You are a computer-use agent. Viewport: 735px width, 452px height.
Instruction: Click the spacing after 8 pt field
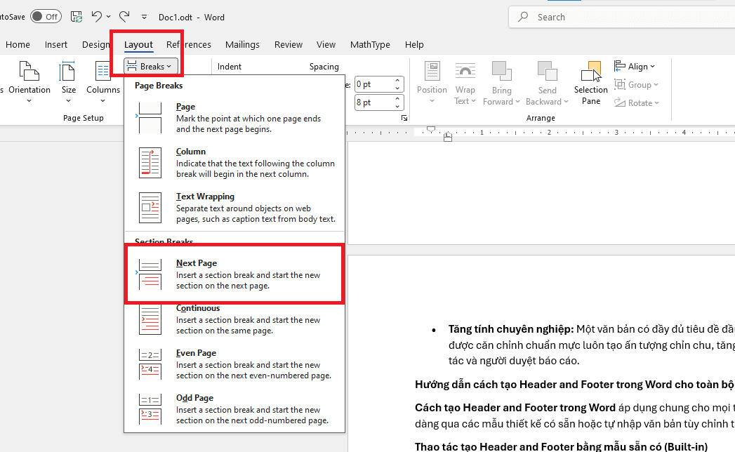(373, 102)
